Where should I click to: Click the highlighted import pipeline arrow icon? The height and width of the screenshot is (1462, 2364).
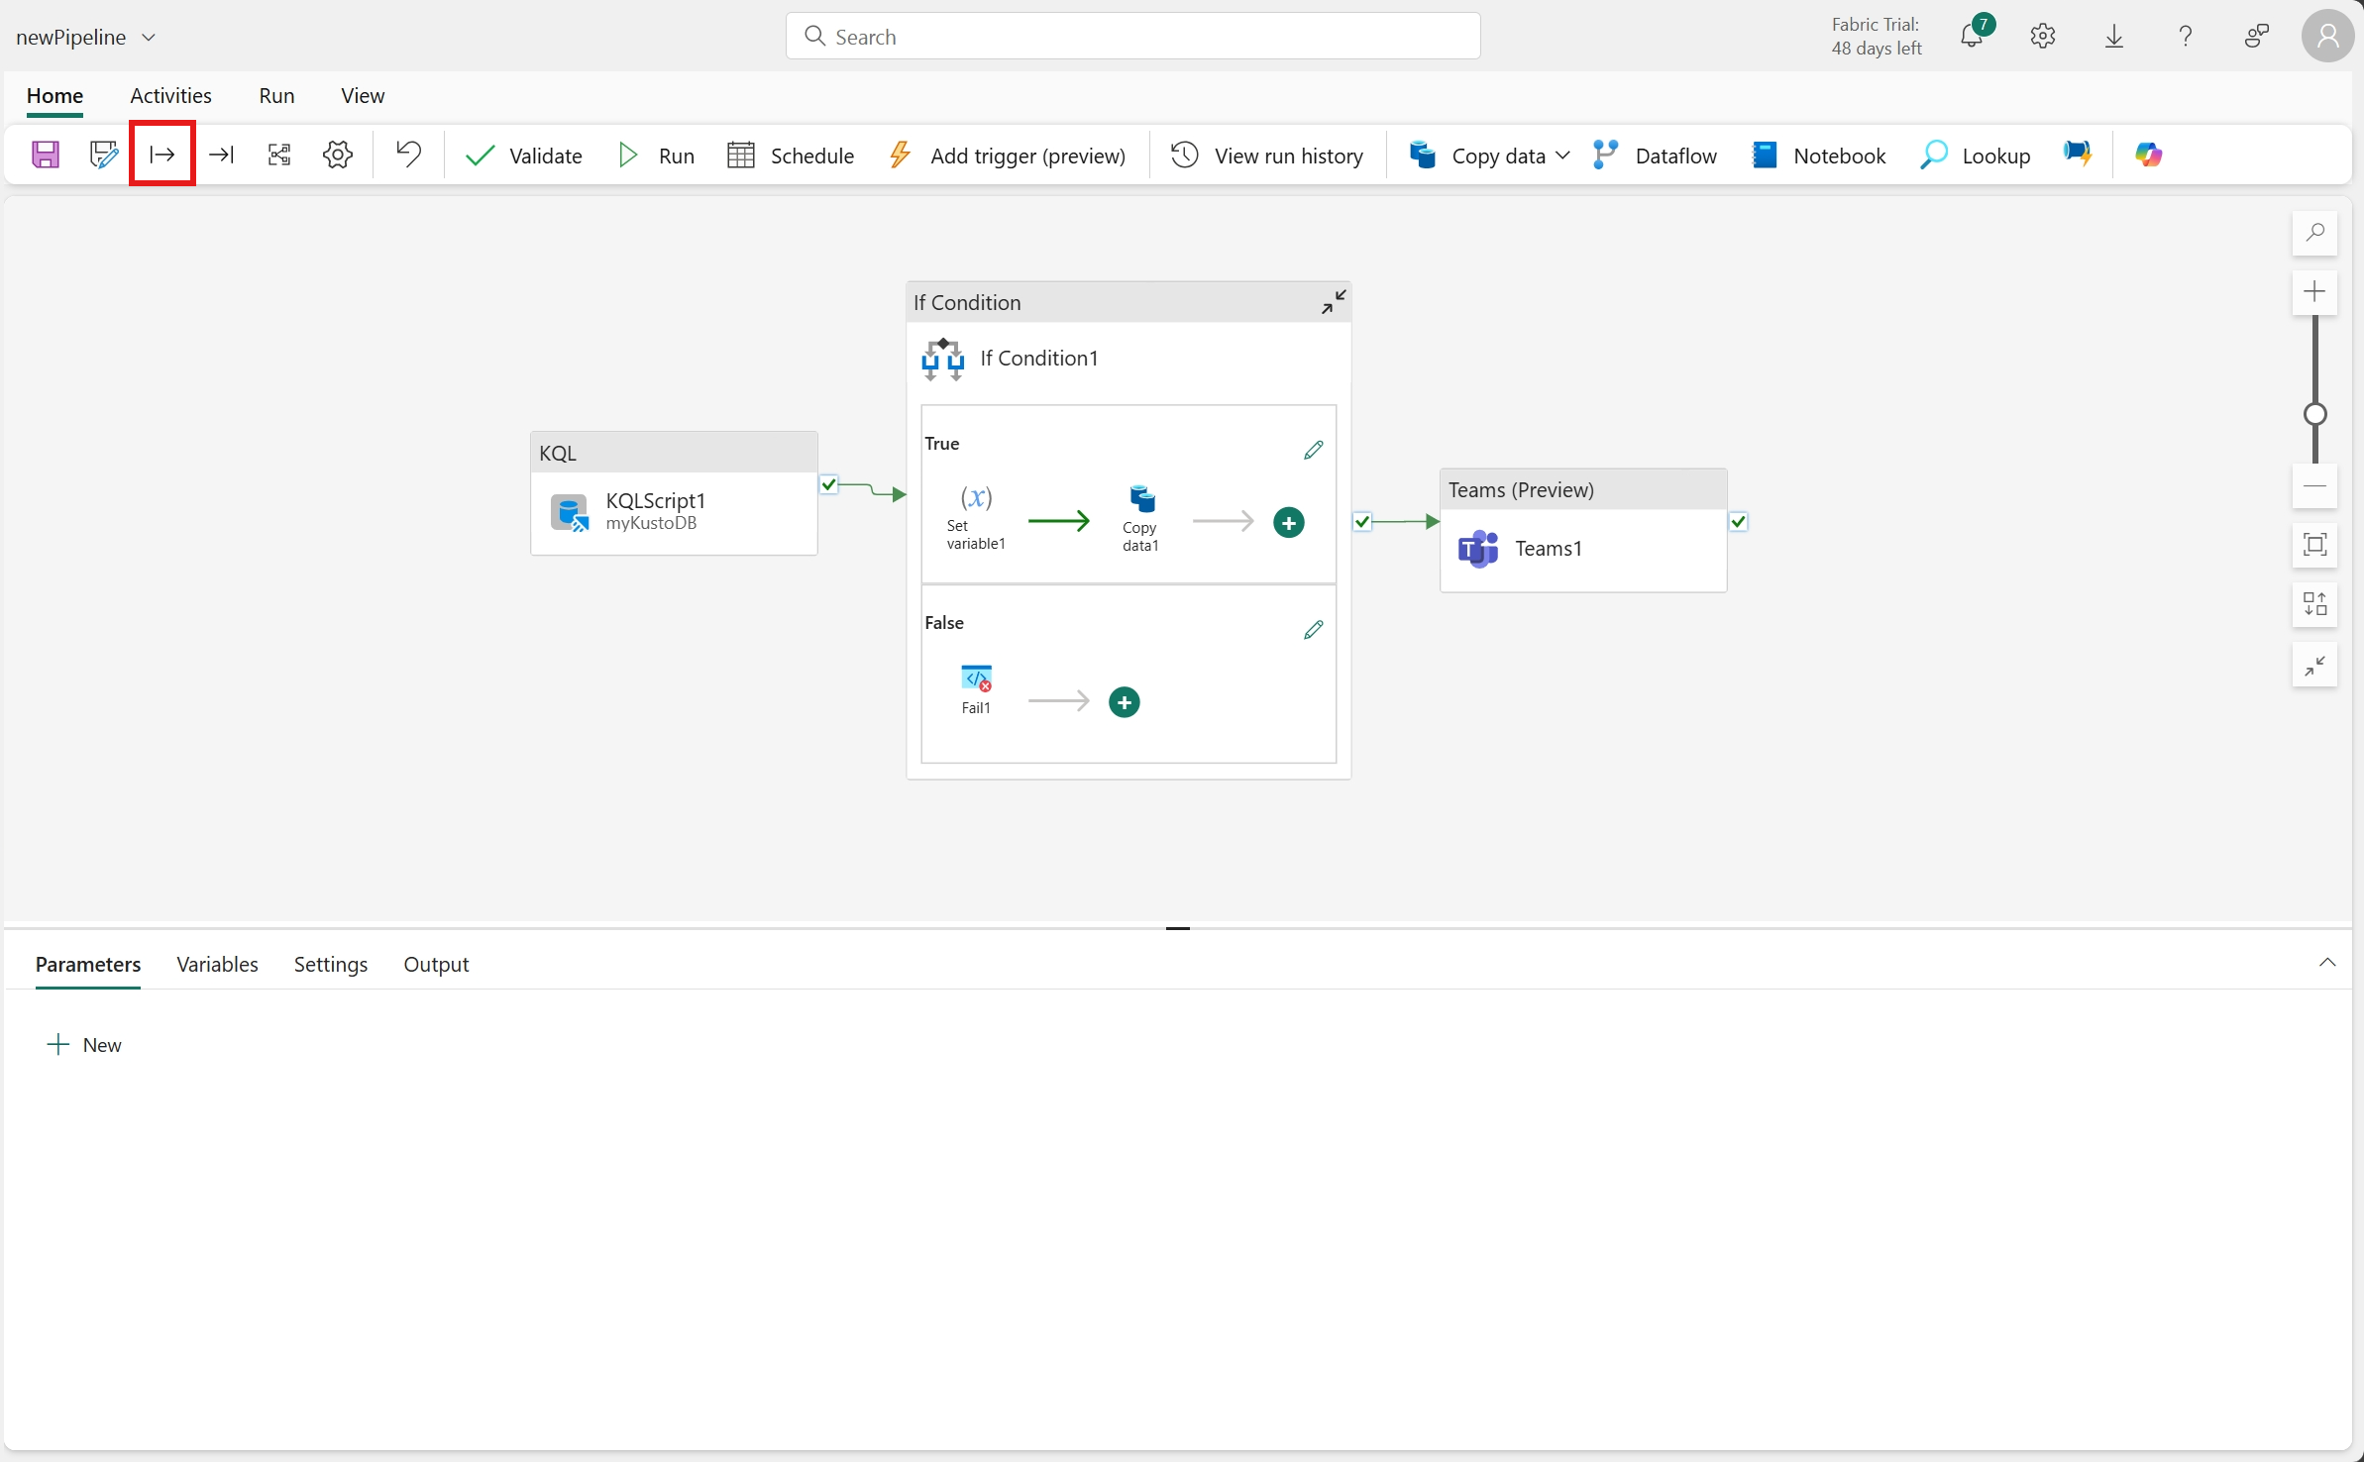tap(162, 155)
